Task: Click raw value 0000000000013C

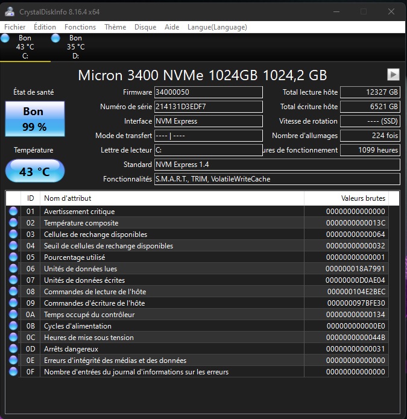Action: coord(355,223)
